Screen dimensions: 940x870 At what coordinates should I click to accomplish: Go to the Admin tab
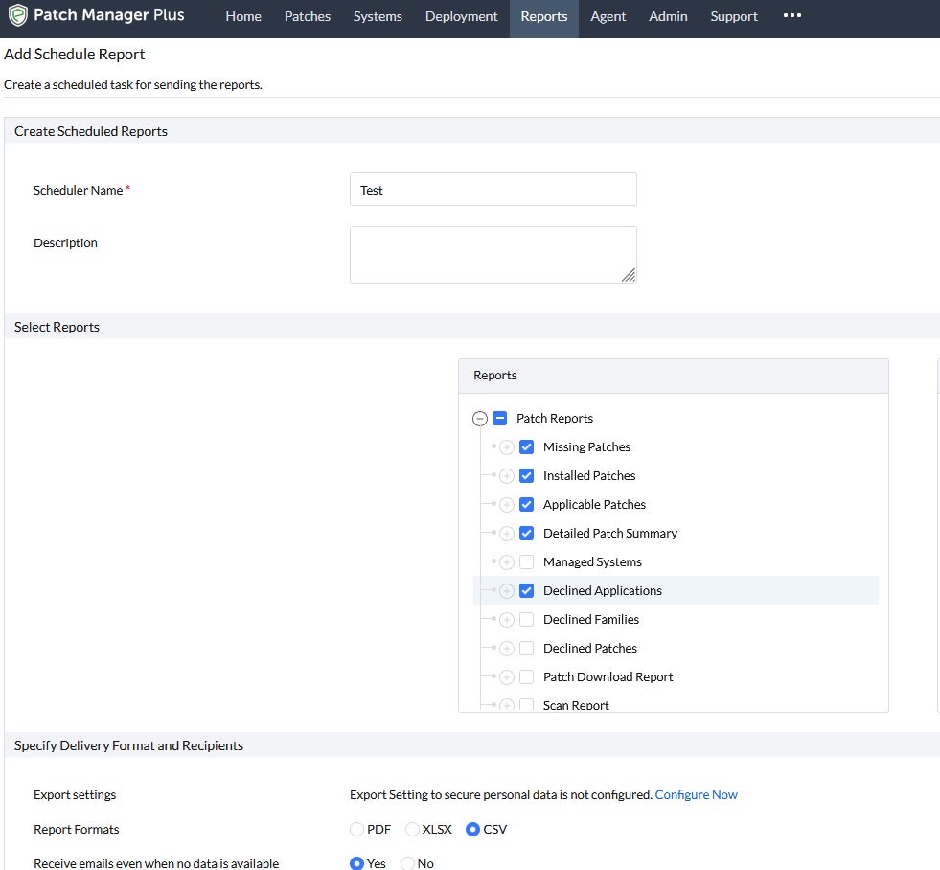click(669, 17)
